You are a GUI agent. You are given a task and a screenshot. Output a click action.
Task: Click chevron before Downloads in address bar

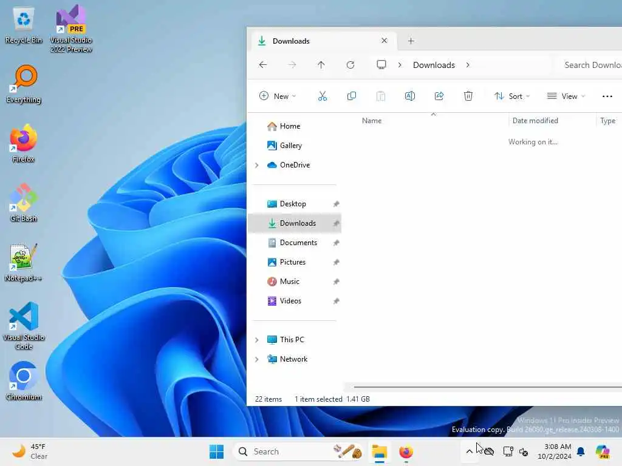click(x=400, y=64)
